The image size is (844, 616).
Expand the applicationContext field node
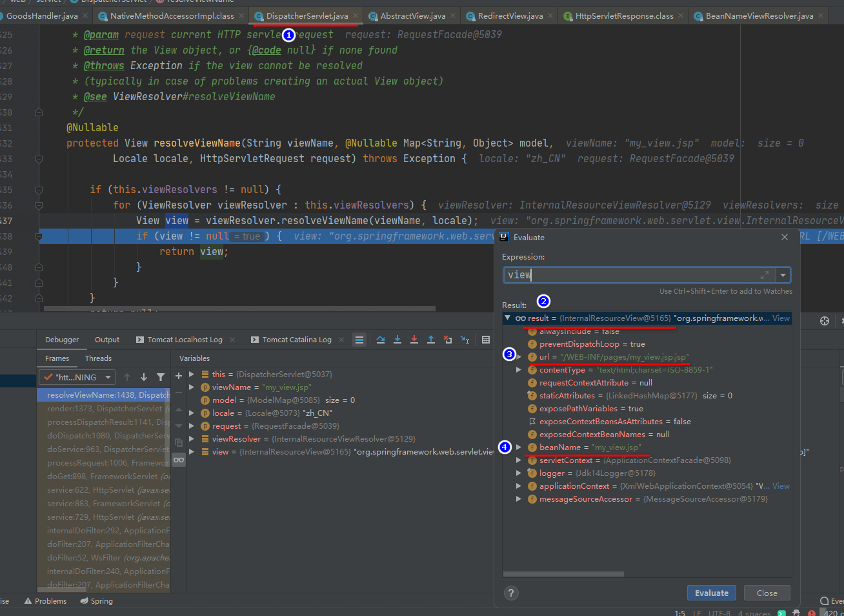[519, 486]
